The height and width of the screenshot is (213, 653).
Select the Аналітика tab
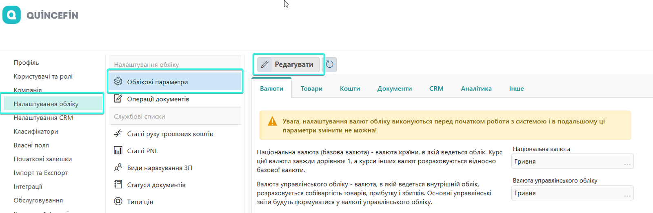click(476, 88)
